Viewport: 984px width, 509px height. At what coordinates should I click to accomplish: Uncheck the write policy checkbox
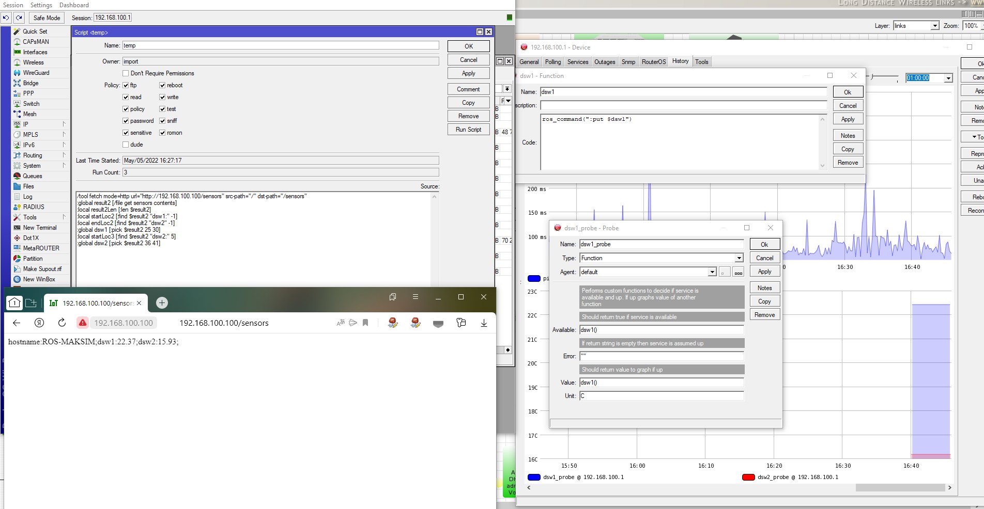coord(162,97)
